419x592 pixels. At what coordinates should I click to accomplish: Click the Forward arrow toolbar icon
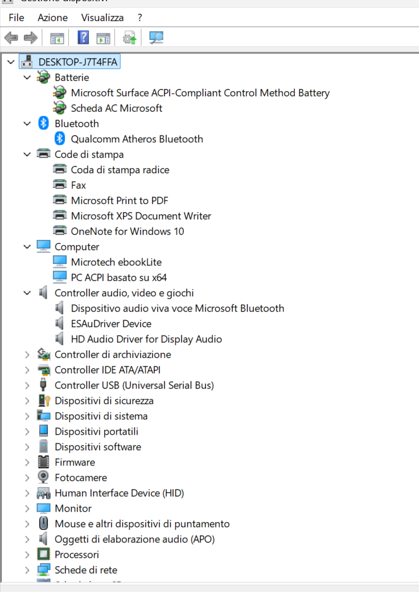31,38
